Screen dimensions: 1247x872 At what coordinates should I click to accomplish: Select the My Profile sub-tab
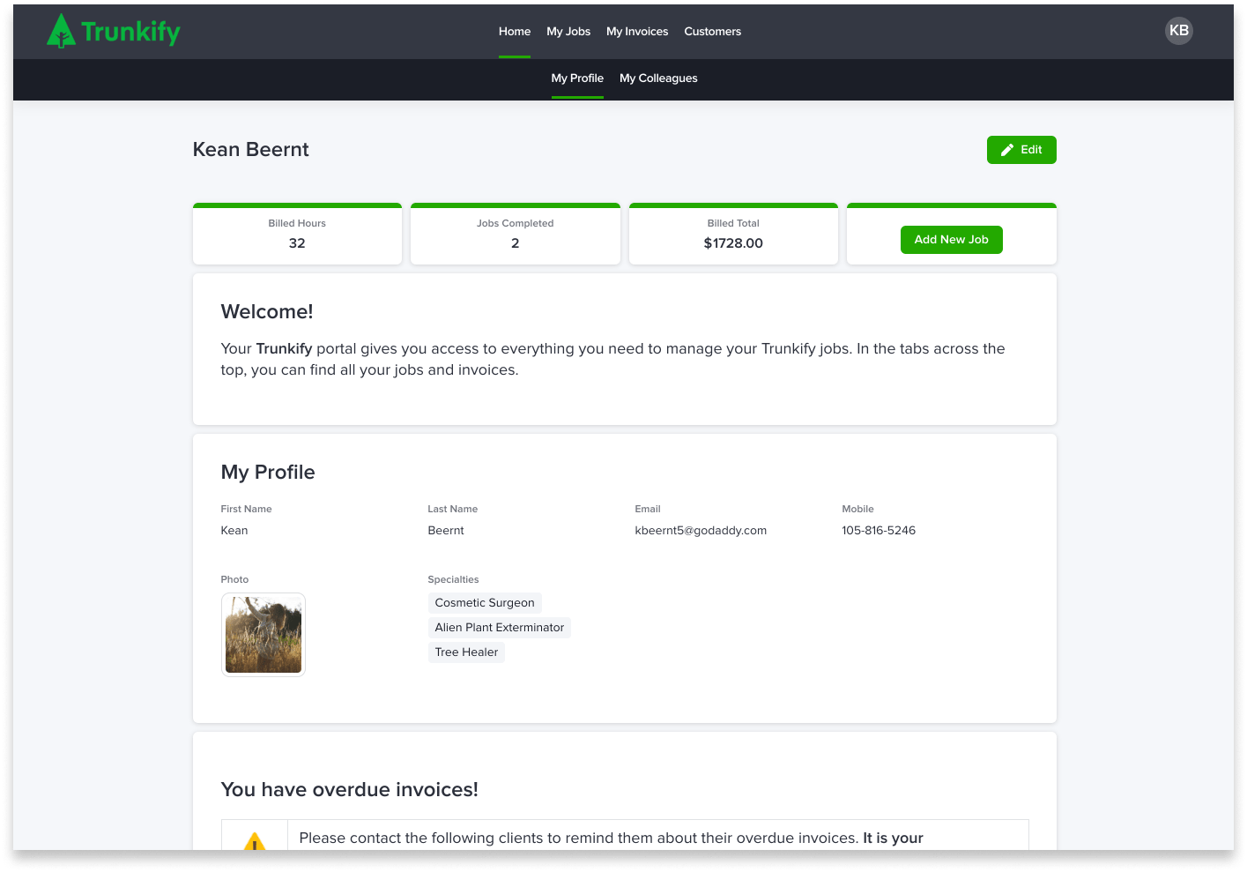(577, 78)
